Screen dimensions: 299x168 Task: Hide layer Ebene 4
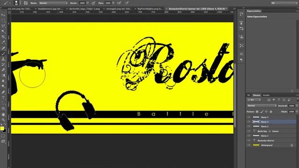249,122
